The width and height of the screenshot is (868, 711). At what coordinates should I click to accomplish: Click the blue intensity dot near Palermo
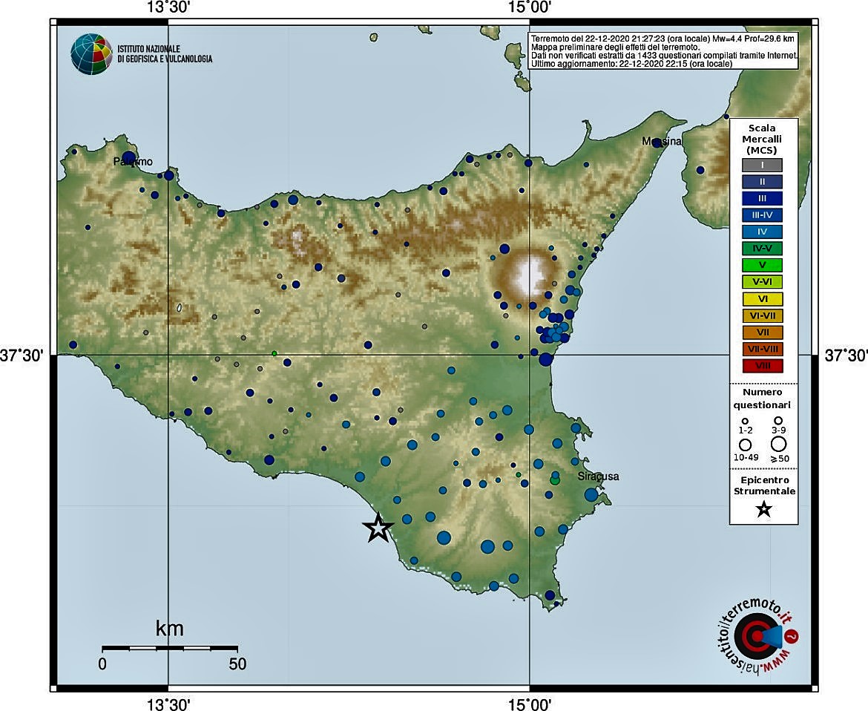tap(130, 158)
